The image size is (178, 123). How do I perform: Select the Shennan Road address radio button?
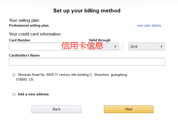tap(14, 75)
